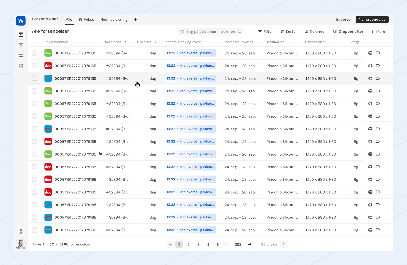The width and height of the screenshot is (407, 265).
Task: Click the tag icon on second row
Action: pos(378,66)
